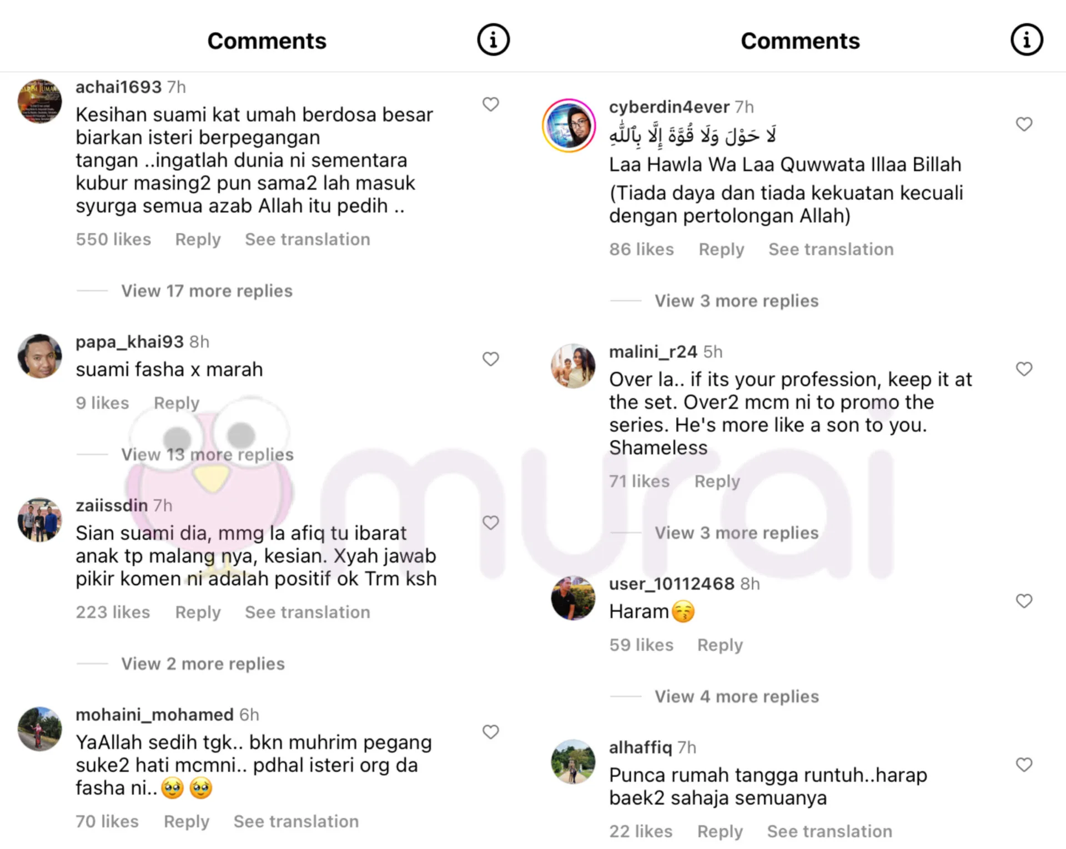Like papa_khai93's comment with the heart

coord(490,359)
